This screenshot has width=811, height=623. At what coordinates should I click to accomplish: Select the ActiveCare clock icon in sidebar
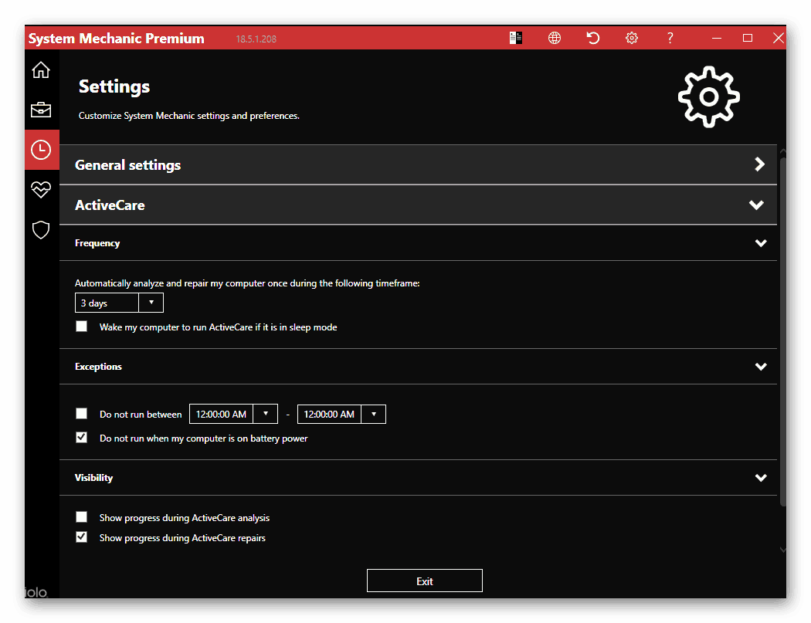coord(42,150)
